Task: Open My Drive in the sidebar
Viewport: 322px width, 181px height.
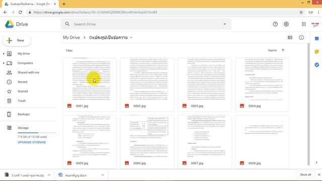Action: [24, 54]
